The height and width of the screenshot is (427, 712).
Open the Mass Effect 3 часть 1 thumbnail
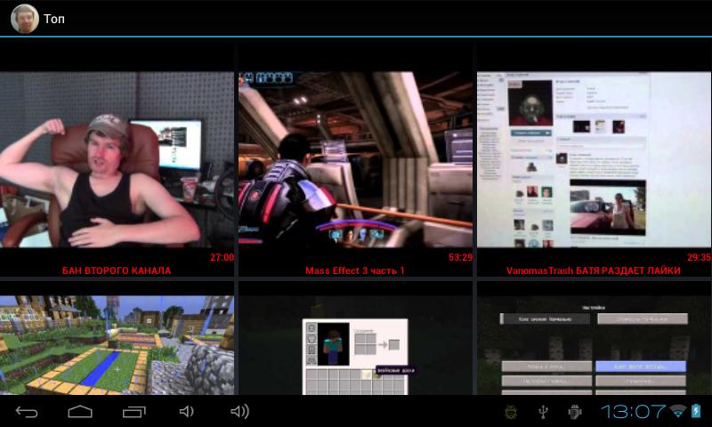355,159
